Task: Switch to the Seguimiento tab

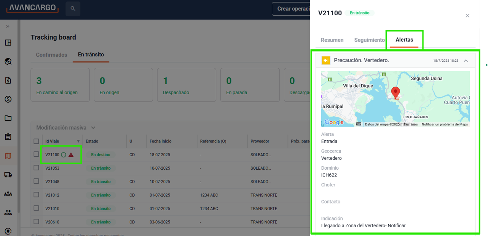Action: point(369,40)
